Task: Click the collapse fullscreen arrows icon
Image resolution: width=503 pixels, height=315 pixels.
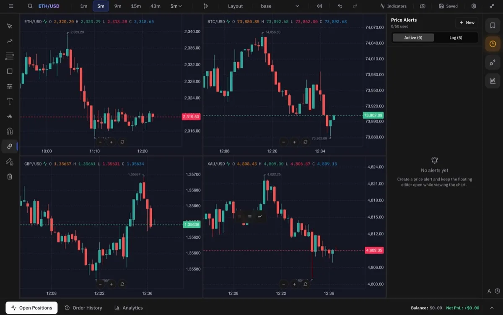Action: pyautogui.click(x=492, y=6)
